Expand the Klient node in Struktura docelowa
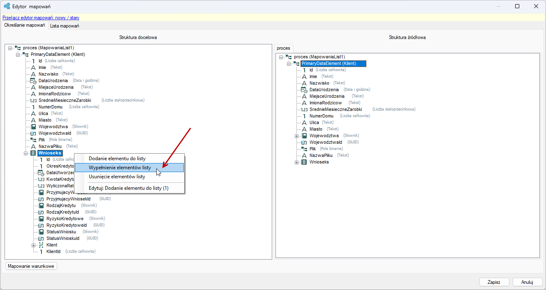This screenshot has height=290, width=546. coord(34,245)
